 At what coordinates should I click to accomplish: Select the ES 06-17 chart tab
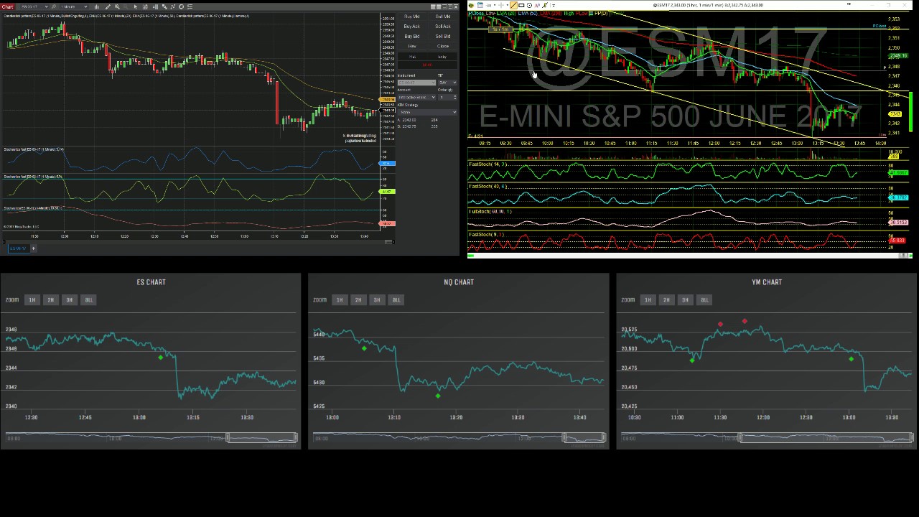click(19, 248)
